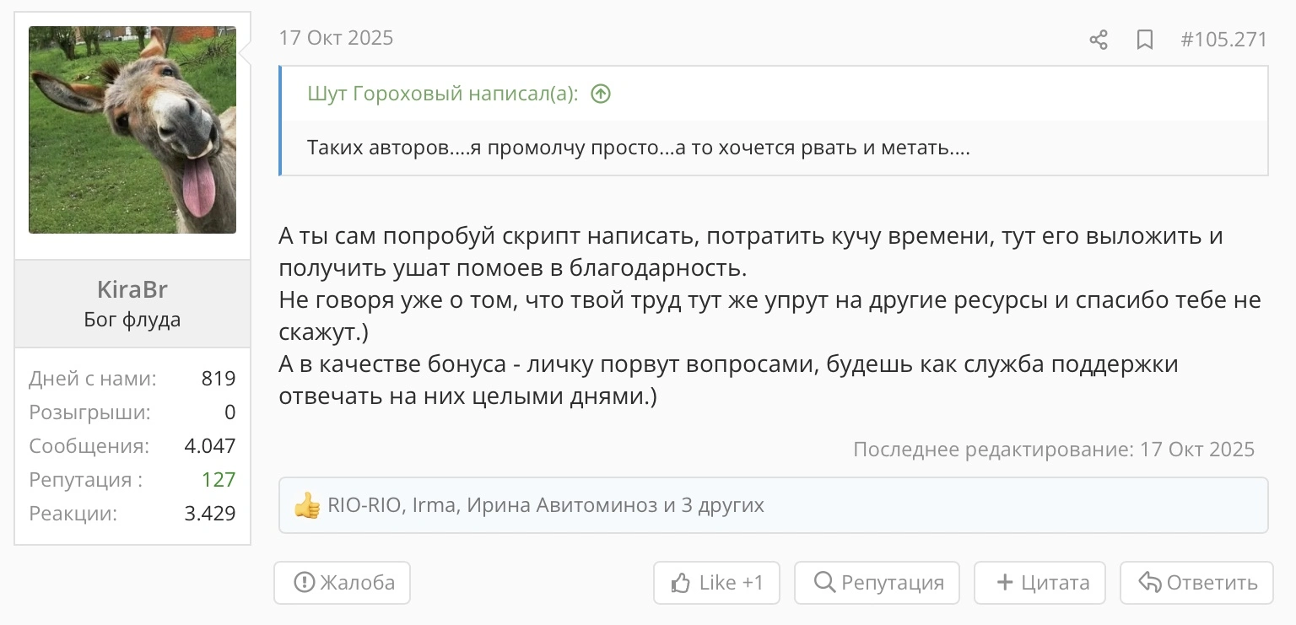Click the Like +1 button label
The image size is (1296, 625).
732,582
